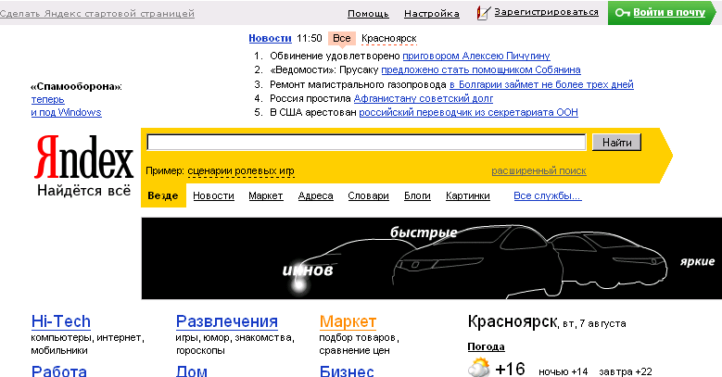Click the Найти search button
Screen dimensions: 722x377
(x=616, y=143)
